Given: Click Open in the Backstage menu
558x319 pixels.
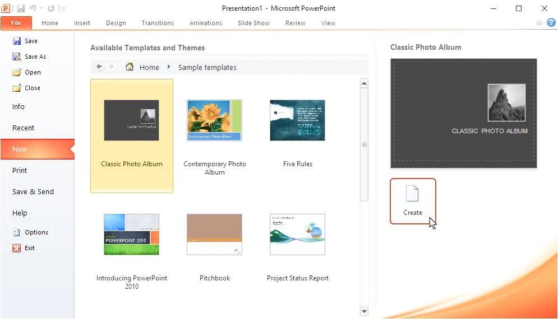Looking at the screenshot, I should [x=27, y=72].
